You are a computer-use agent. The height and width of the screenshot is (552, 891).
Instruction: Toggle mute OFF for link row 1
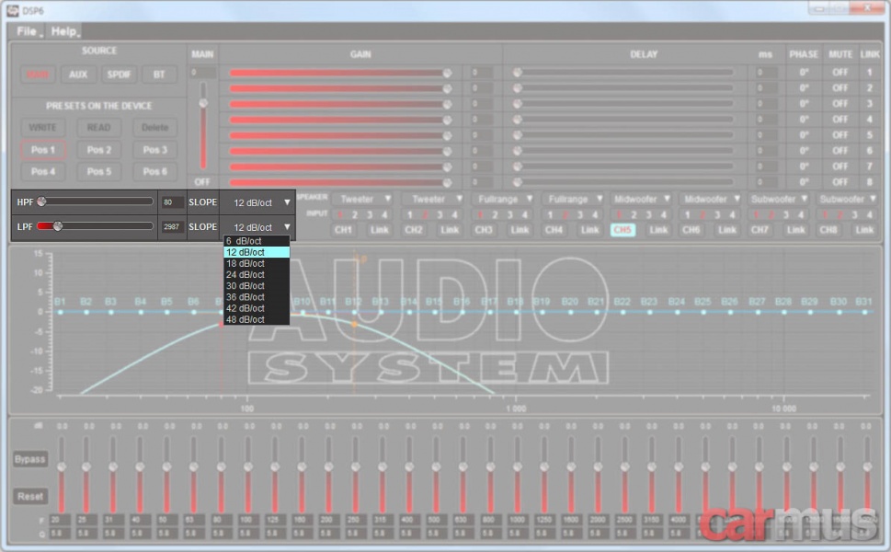tap(840, 73)
